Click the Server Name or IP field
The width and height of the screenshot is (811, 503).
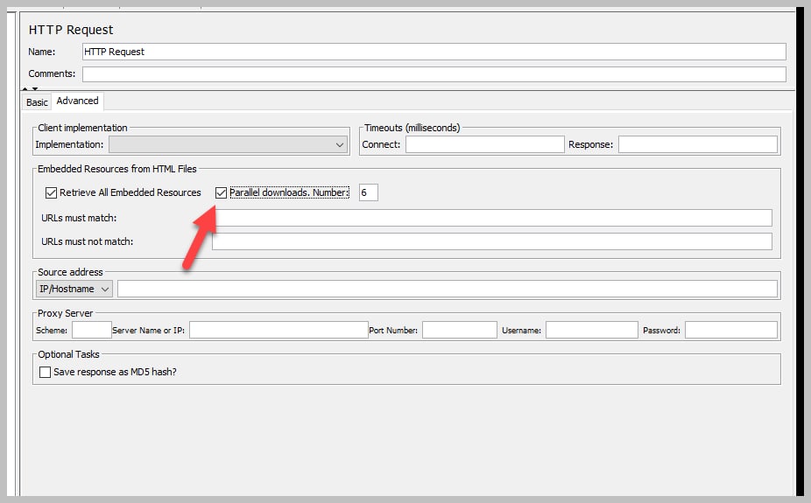(x=279, y=330)
